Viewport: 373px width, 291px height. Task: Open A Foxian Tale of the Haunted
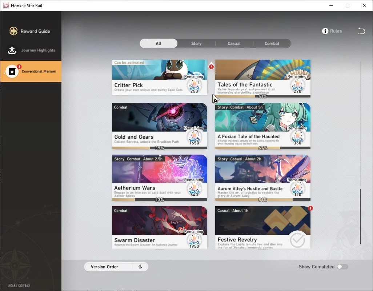coord(262,126)
